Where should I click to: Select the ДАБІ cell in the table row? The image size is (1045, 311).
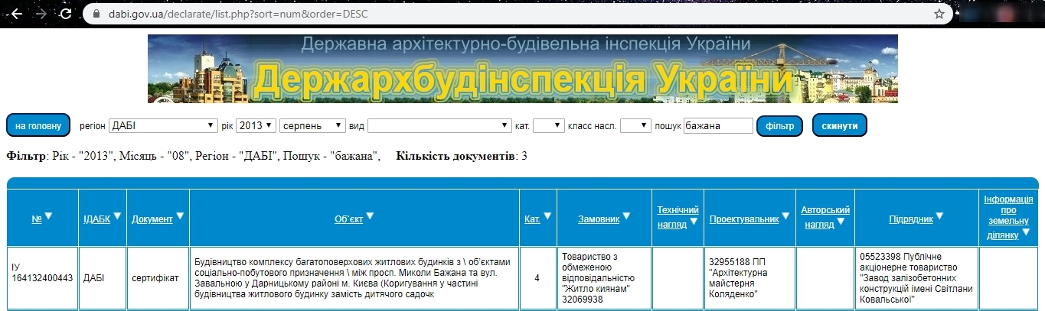(103, 278)
